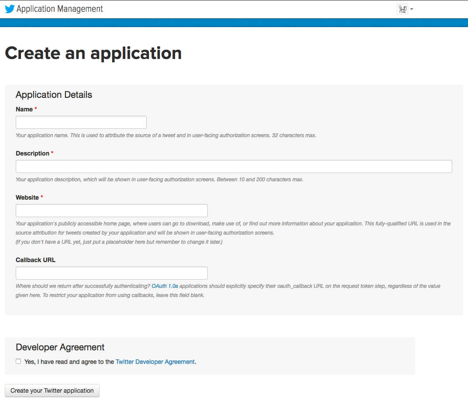This screenshot has height=415, width=468.
Task: Focus the Name input field
Action: click(81, 122)
